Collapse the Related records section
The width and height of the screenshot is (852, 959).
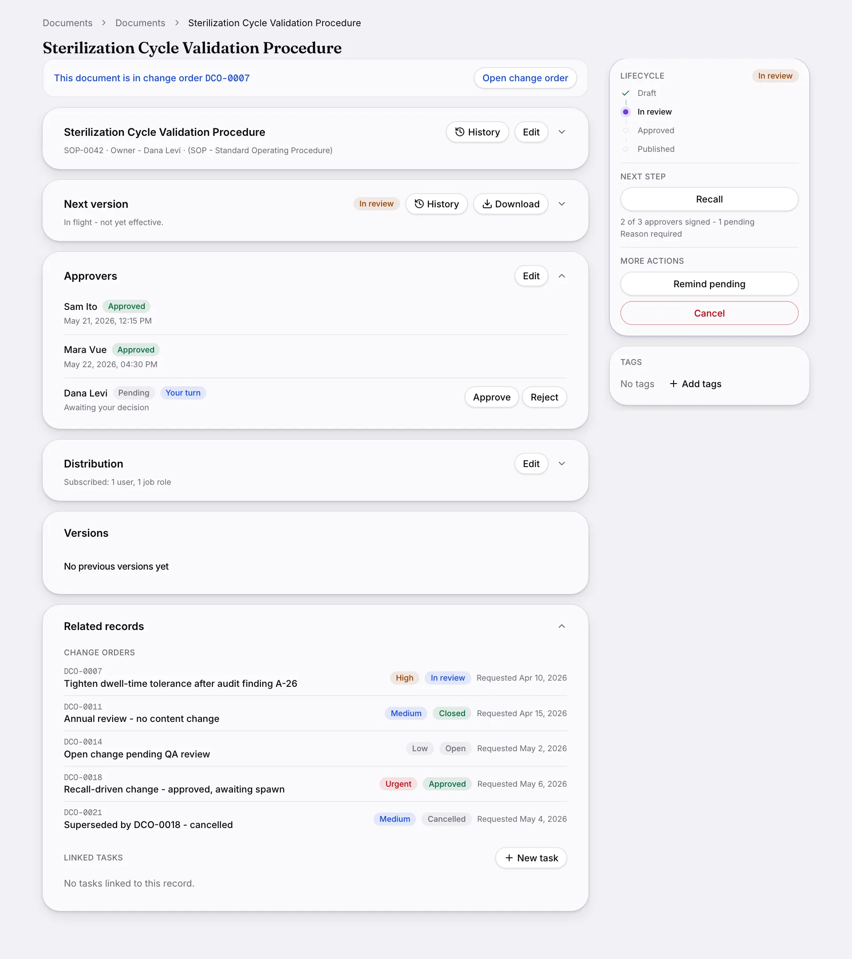[x=561, y=626]
